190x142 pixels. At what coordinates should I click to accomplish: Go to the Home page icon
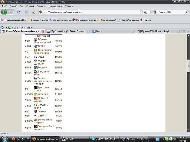[x=34, y=12]
